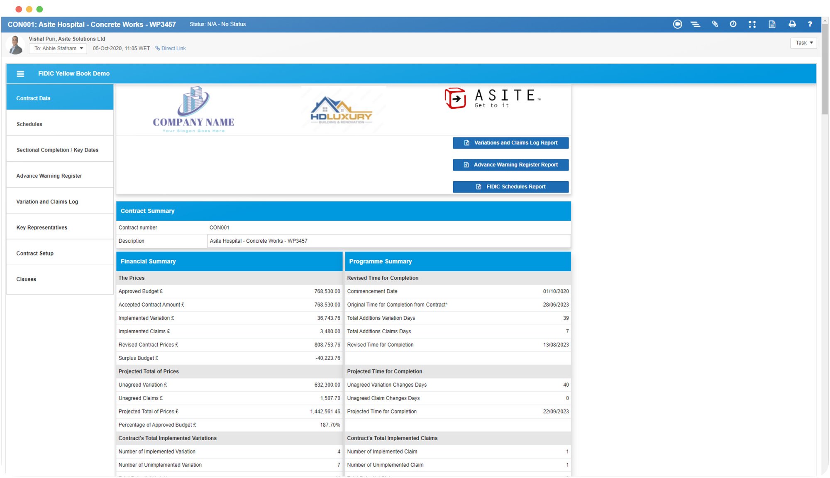Change recipient using To Abbie Statham dropdown
The height and width of the screenshot is (478, 830).
[58, 49]
